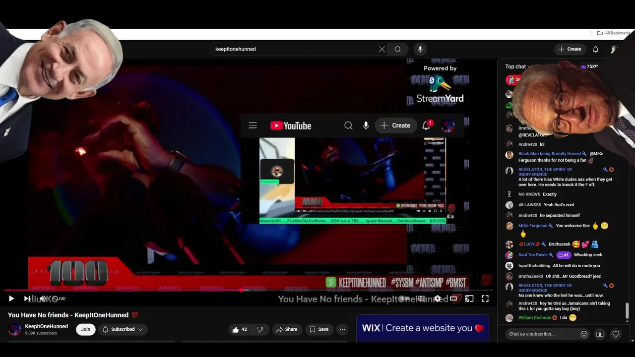Image resolution: width=635 pixels, height=357 pixels.
Task: Click Andre420 lol message
Action: click(531, 144)
